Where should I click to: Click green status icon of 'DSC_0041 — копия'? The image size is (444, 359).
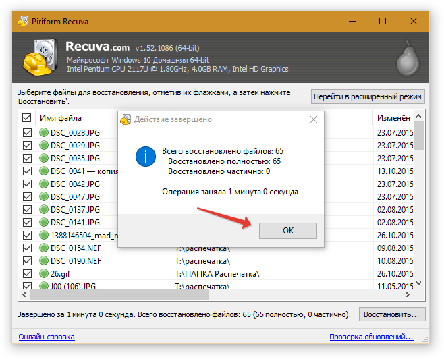point(44,171)
